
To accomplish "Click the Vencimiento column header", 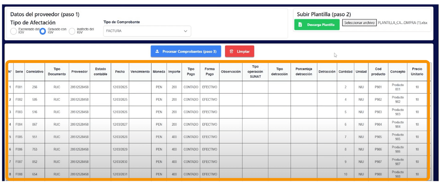I will pyautogui.click(x=140, y=72).
